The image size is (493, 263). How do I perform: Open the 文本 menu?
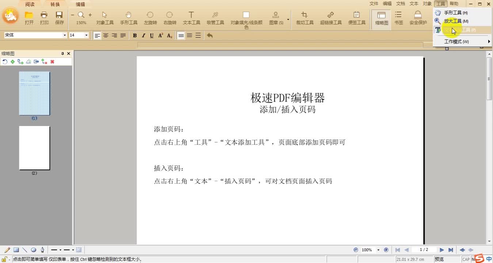point(414,4)
